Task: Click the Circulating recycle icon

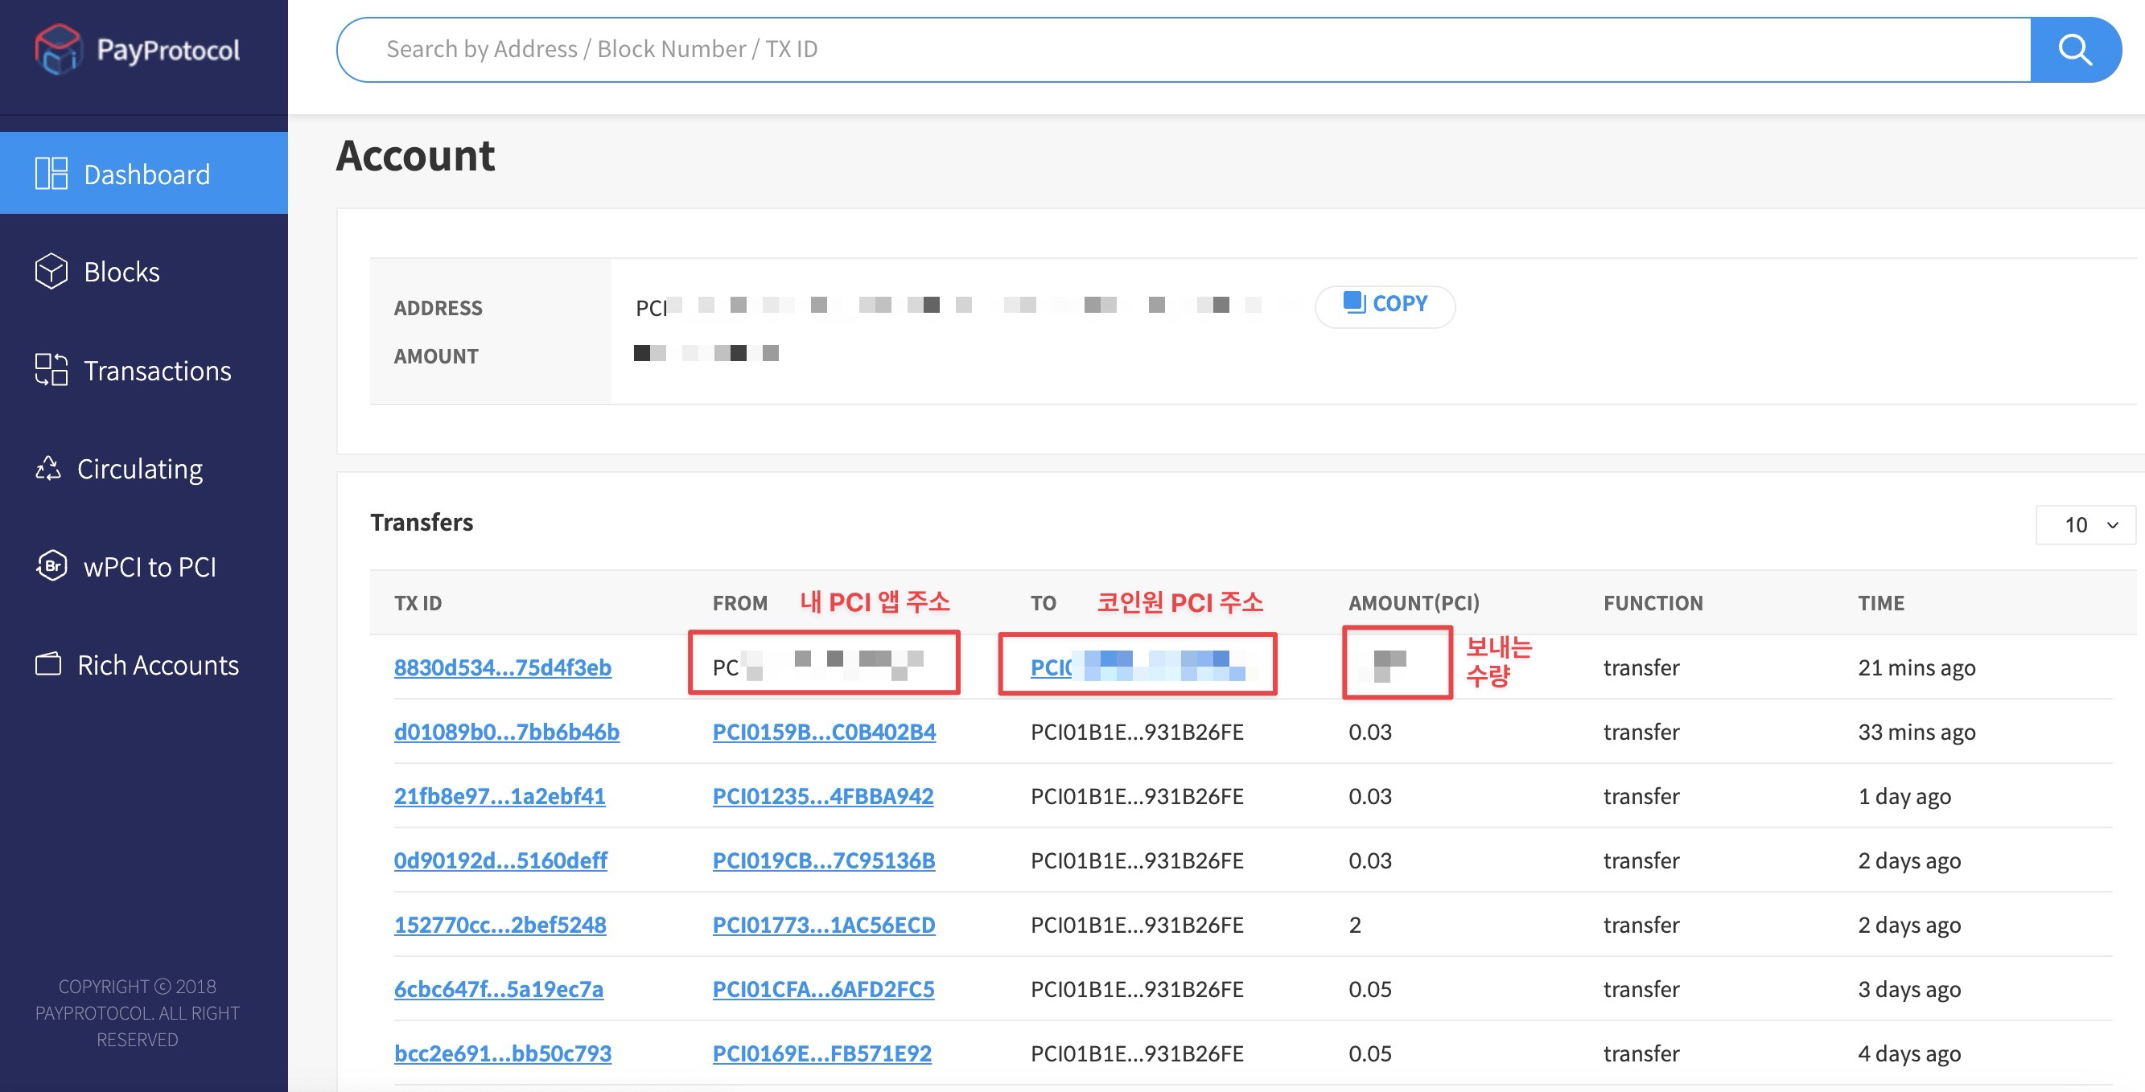Action: [x=48, y=469]
